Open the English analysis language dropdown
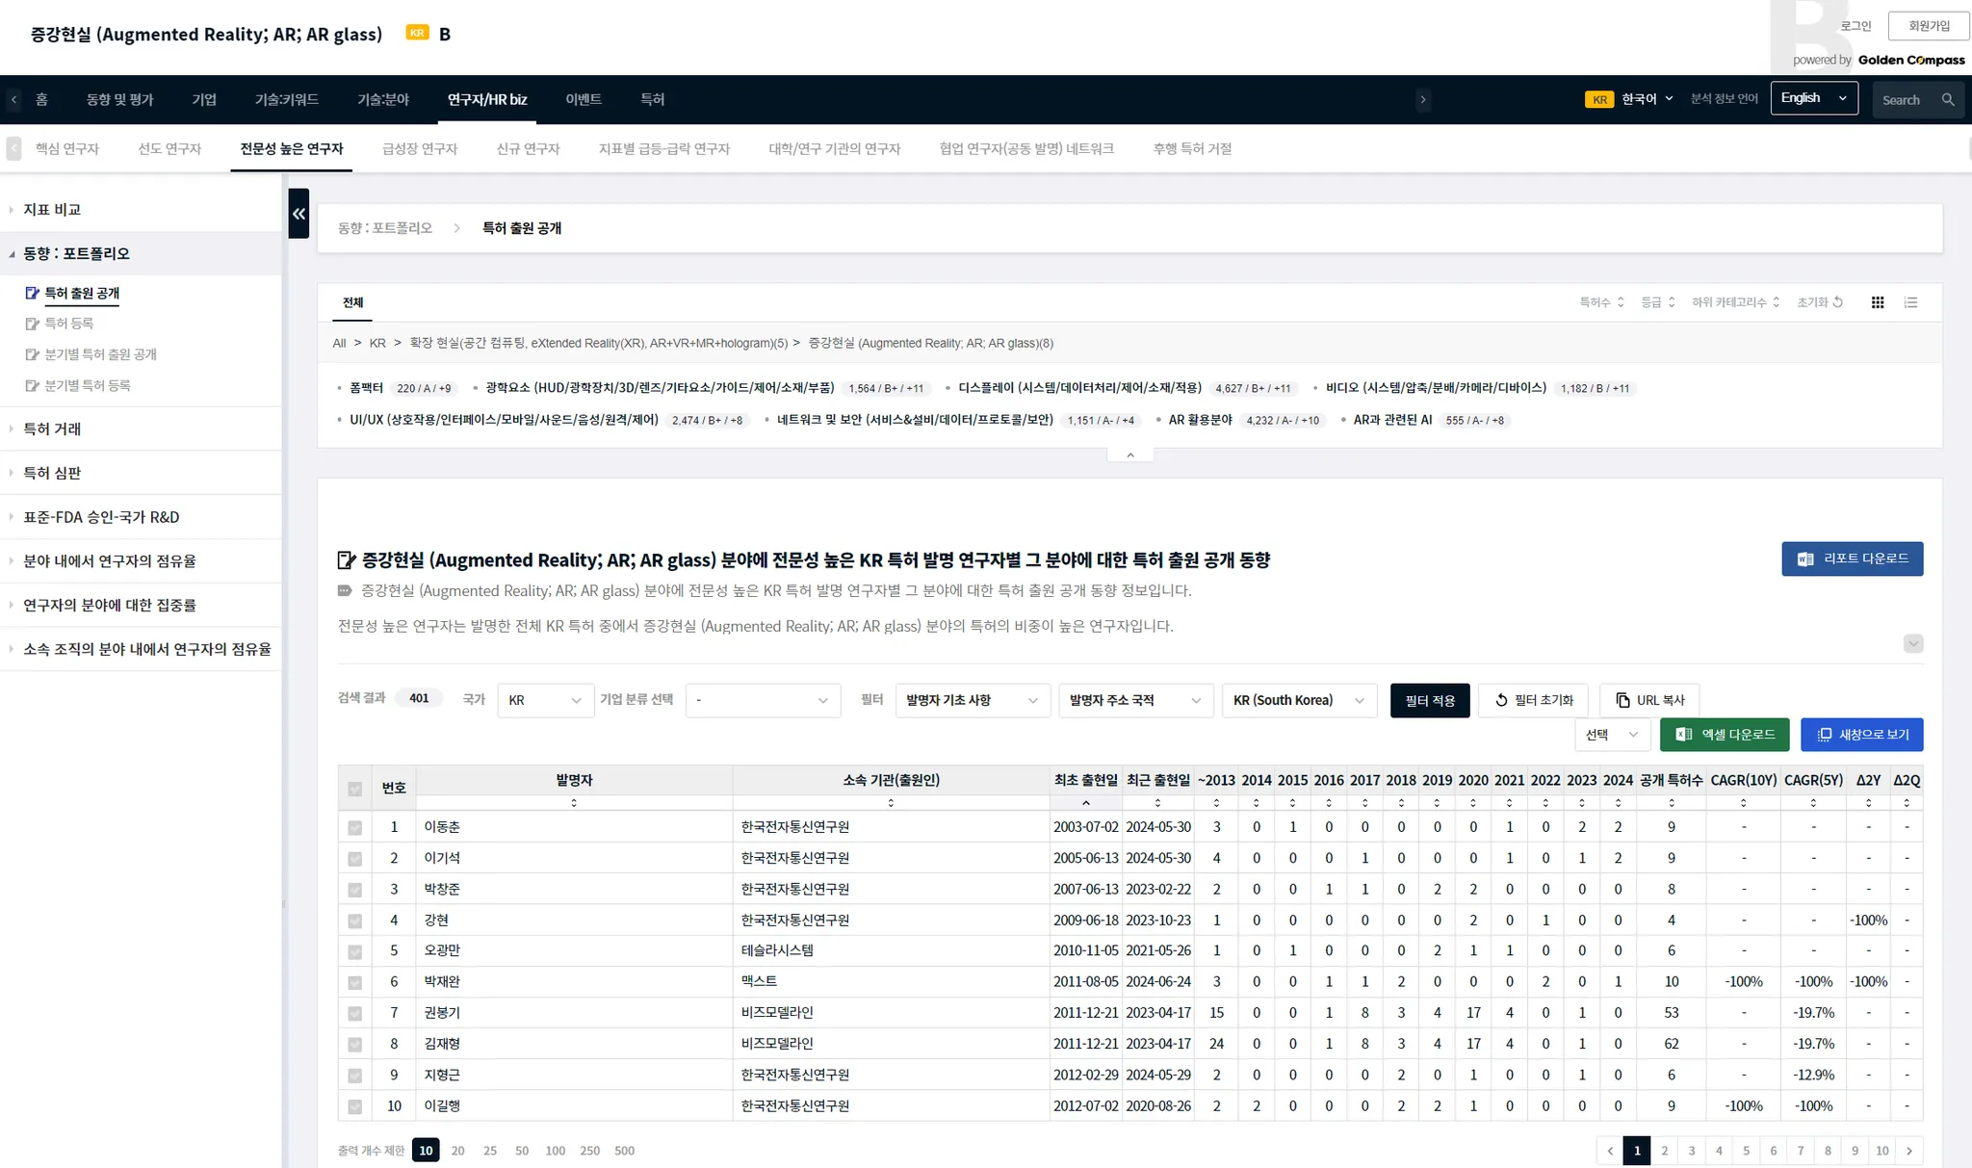This screenshot has width=1972, height=1168. (x=1813, y=98)
